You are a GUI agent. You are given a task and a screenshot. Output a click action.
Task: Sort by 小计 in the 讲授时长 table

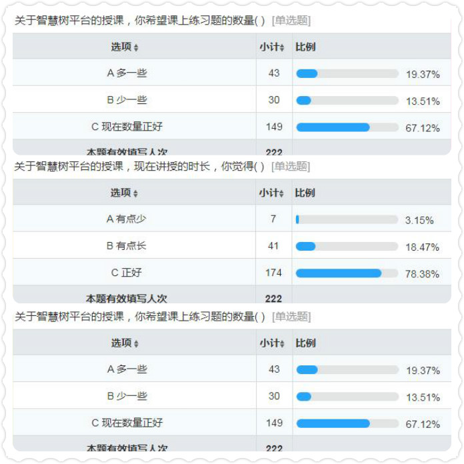click(x=282, y=193)
